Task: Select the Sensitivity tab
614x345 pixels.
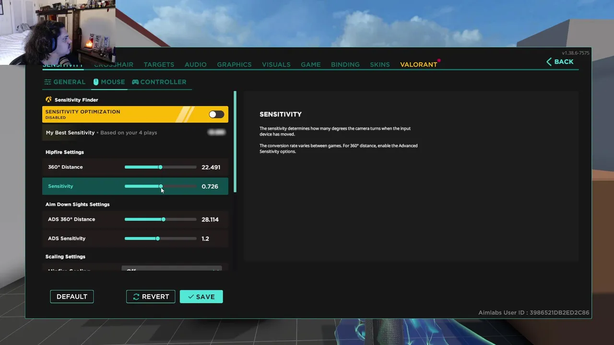Action: 63,65
